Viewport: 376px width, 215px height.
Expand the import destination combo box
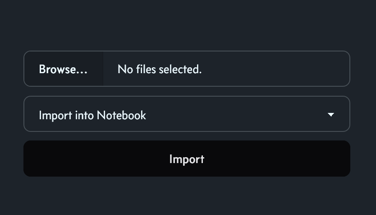click(187, 114)
